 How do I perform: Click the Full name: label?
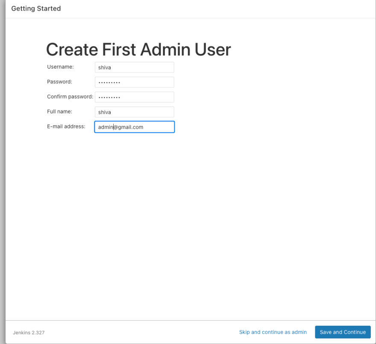click(x=59, y=112)
